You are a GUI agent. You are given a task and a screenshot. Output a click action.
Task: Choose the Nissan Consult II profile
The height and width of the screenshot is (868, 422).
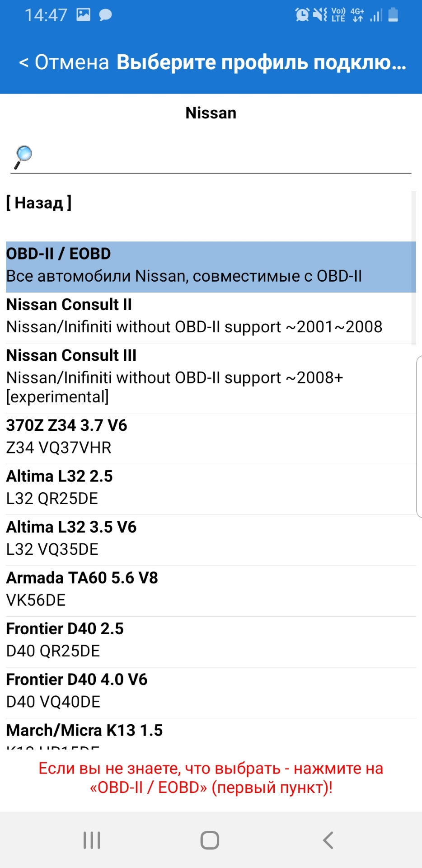[x=211, y=316]
